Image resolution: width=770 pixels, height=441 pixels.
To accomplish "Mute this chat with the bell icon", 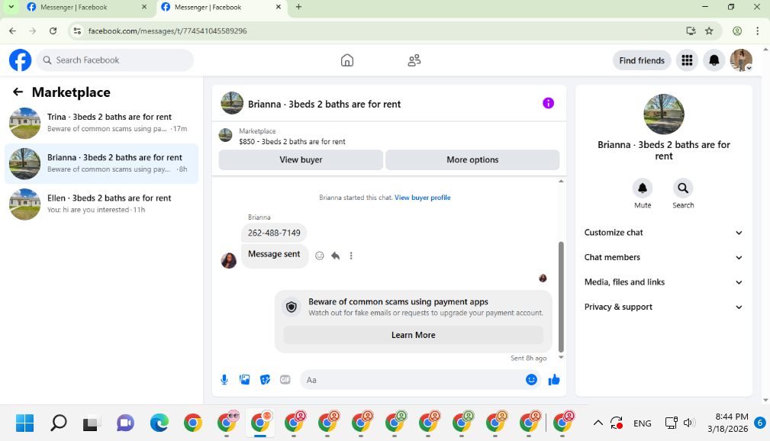I will tap(643, 188).
